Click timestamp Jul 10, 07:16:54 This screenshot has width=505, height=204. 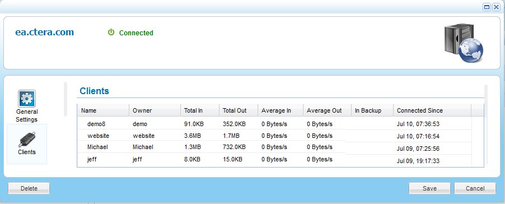[x=418, y=136]
